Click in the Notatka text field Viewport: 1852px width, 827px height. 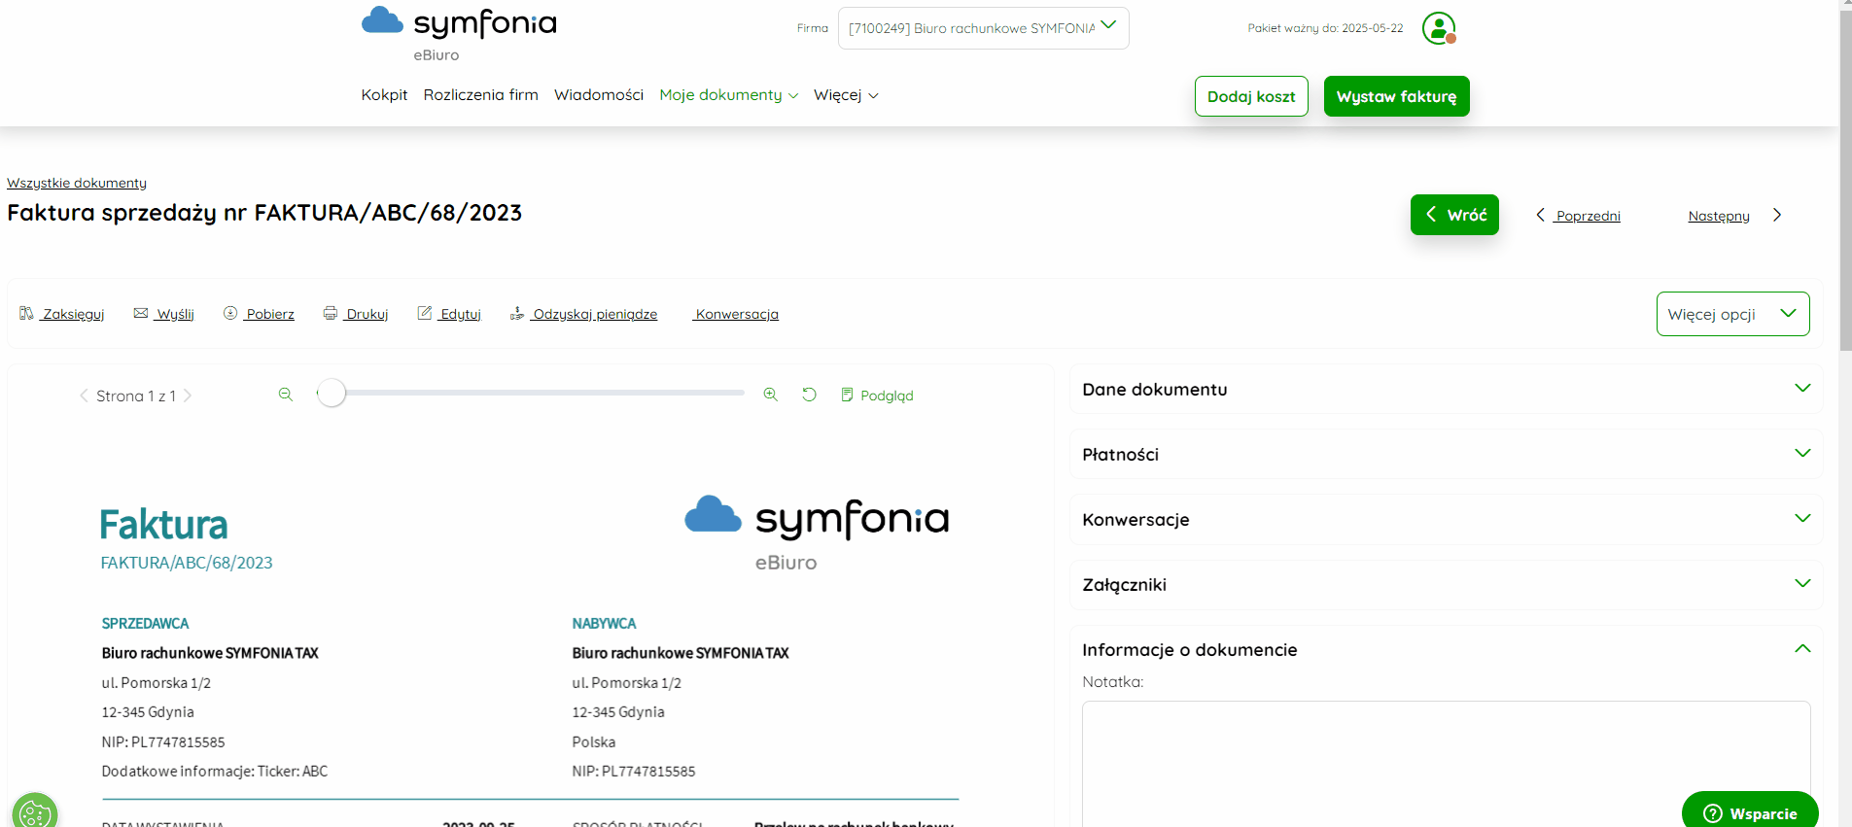click(1447, 764)
